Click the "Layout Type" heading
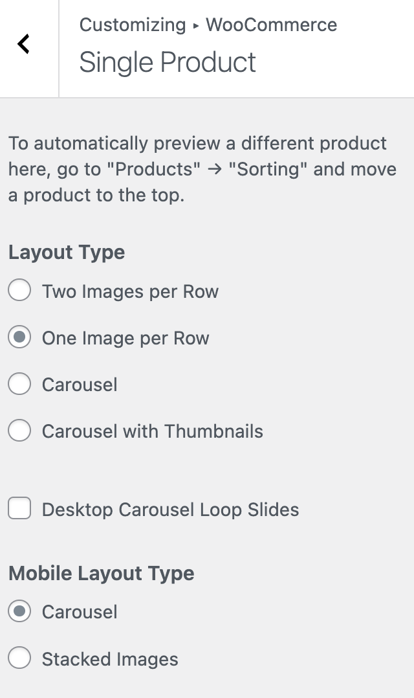The image size is (414, 698). point(67,252)
